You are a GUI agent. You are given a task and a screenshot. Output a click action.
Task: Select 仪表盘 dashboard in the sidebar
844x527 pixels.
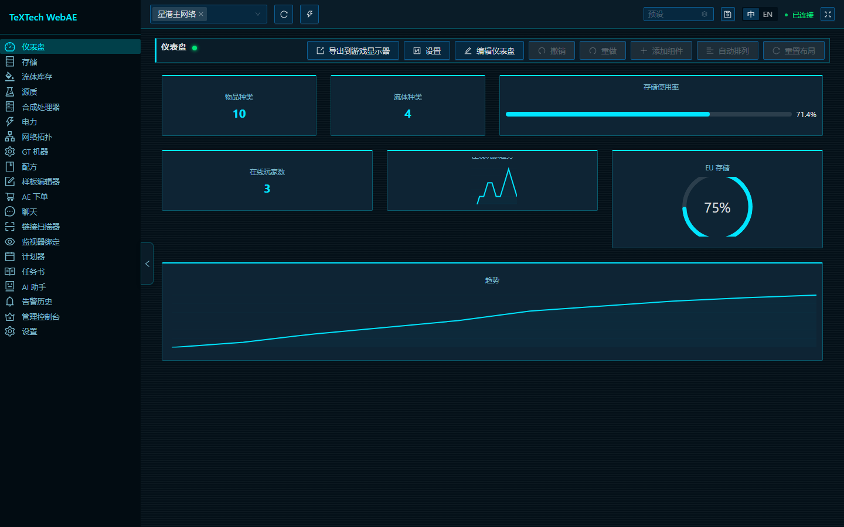pos(70,47)
